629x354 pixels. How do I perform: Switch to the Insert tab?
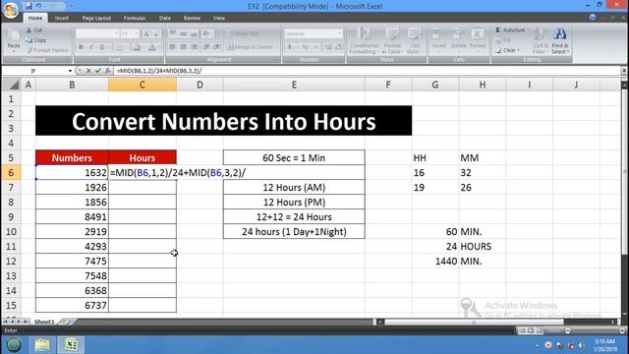coord(62,18)
